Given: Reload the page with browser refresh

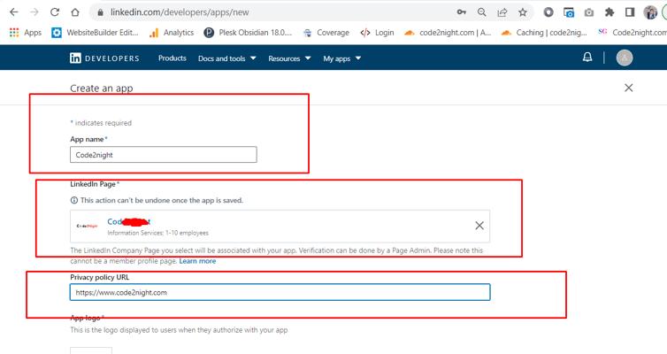Looking at the screenshot, I should 55,12.
